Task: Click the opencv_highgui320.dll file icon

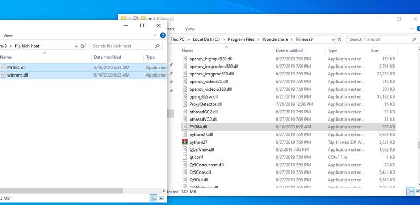Action: pos(185,59)
